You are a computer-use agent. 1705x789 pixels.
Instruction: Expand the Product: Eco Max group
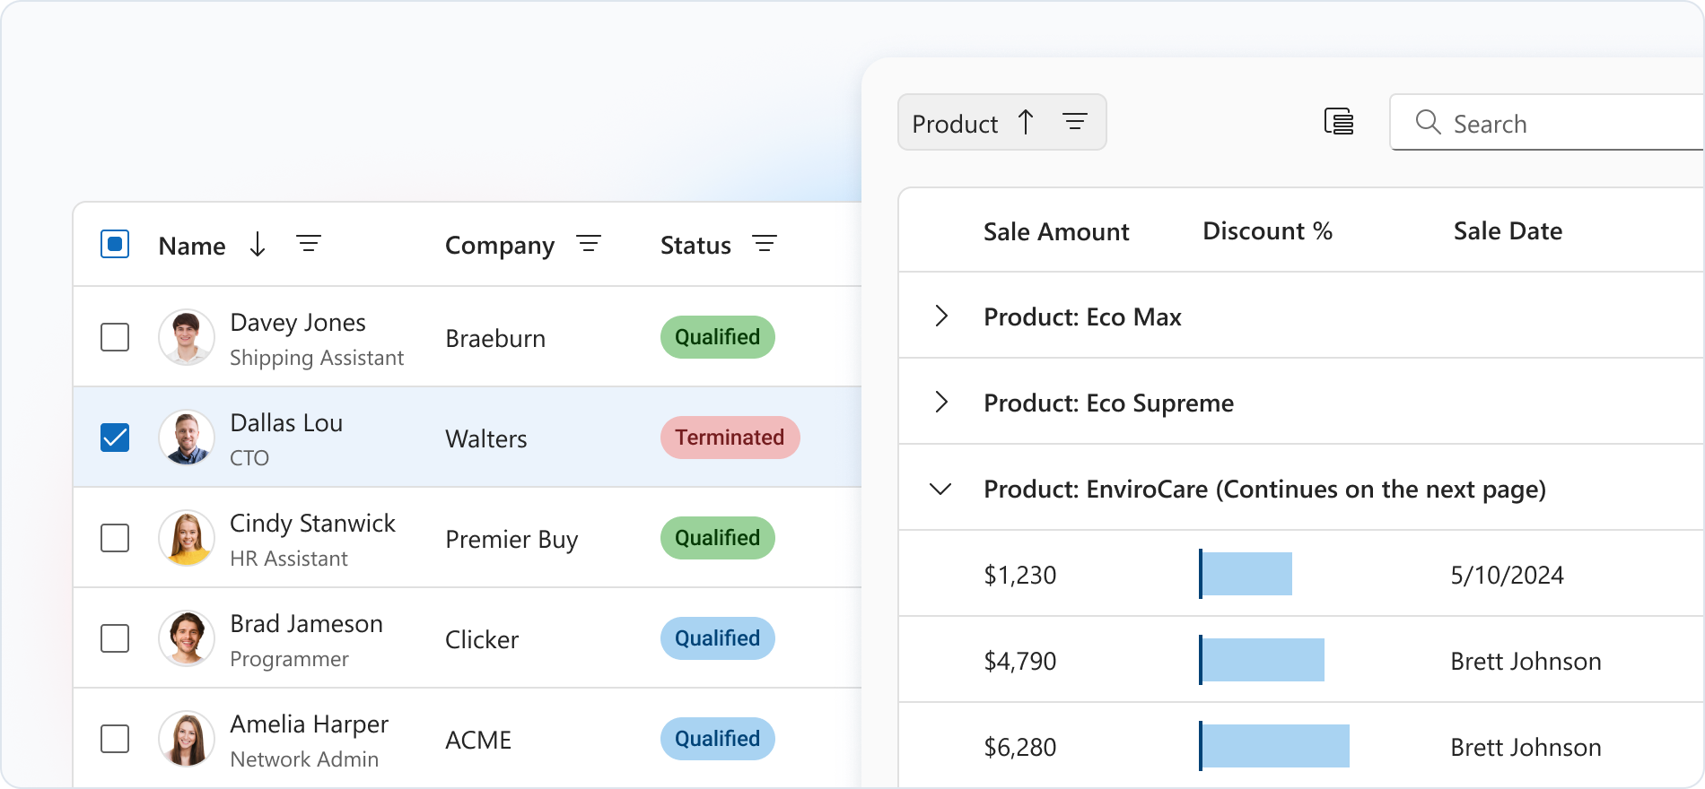tap(941, 316)
